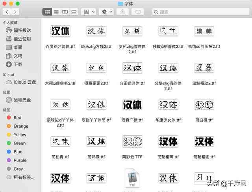Image resolution: width=252 pixels, height=192 pixels.
Task: Switch to list view mode
Action: coord(56,12)
